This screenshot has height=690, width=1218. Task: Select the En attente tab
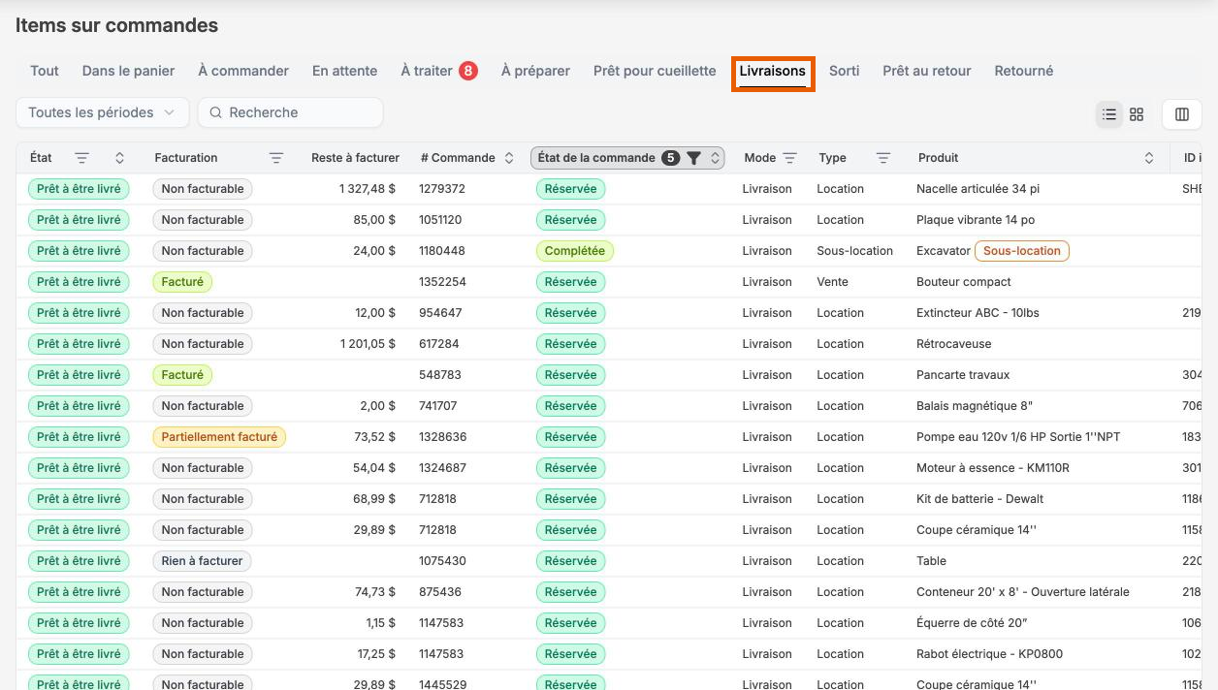click(344, 71)
